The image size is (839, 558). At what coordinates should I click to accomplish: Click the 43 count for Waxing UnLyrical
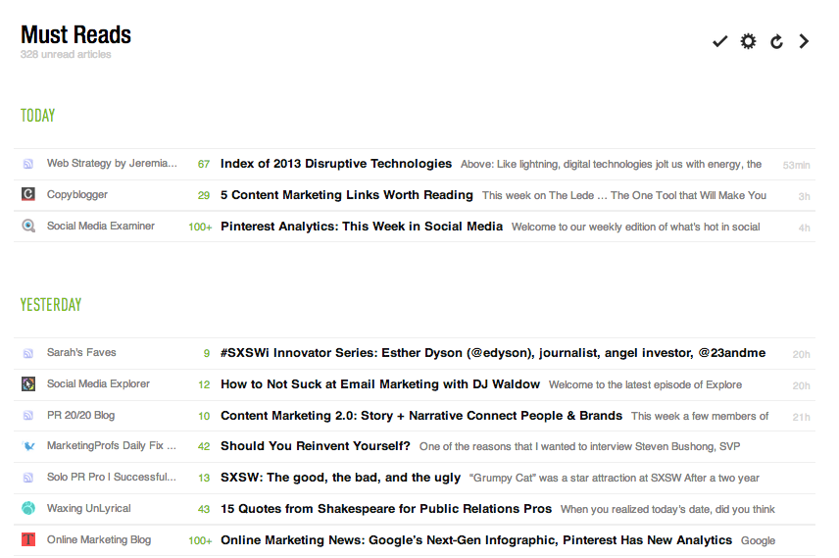coord(204,509)
